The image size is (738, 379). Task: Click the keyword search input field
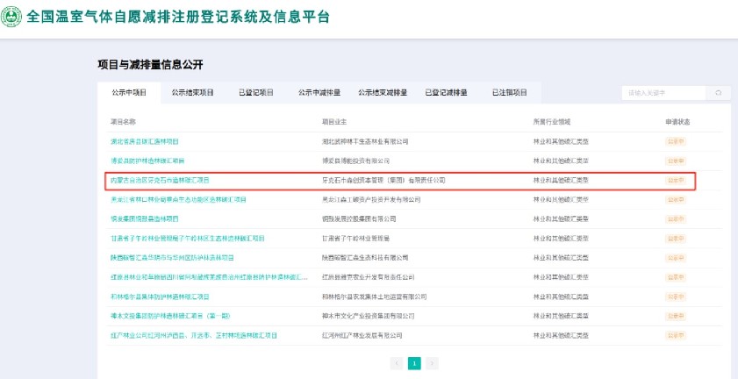663,92
